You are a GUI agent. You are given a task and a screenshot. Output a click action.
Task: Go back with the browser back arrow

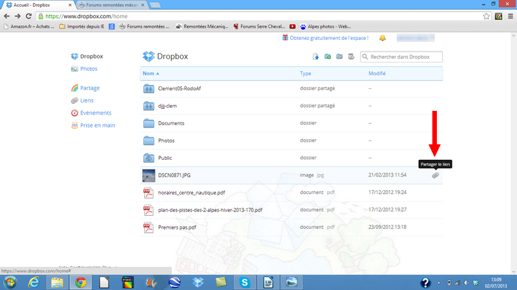(6, 16)
